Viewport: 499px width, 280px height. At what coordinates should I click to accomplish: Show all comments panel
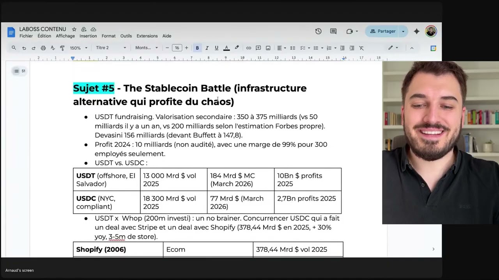point(333,31)
